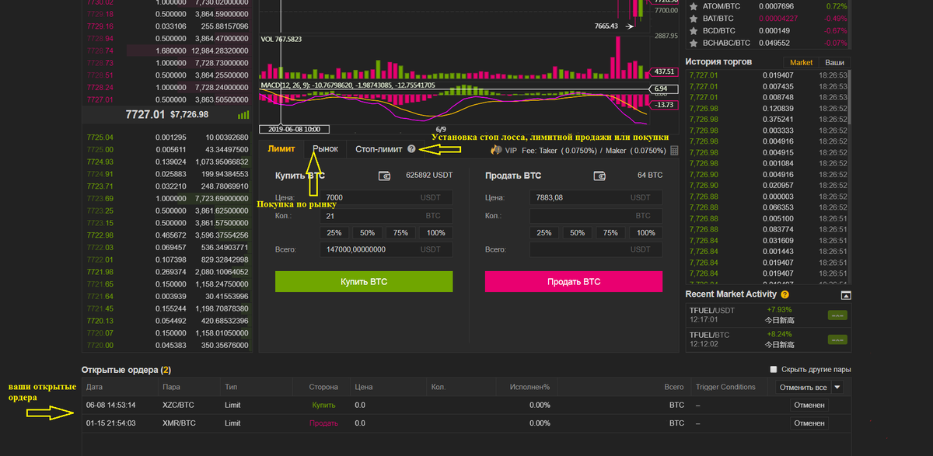Enable the hide other pairs checkbox
Image resolution: width=933 pixels, height=456 pixels.
773,370
